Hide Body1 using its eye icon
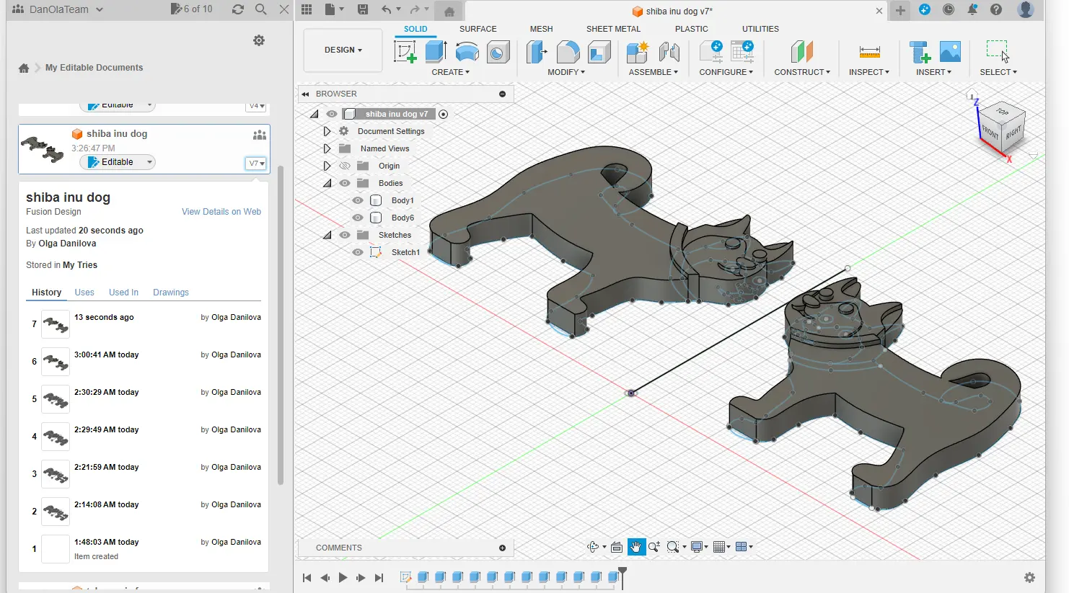The width and height of the screenshot is (1069, 593). click(358, 200)
